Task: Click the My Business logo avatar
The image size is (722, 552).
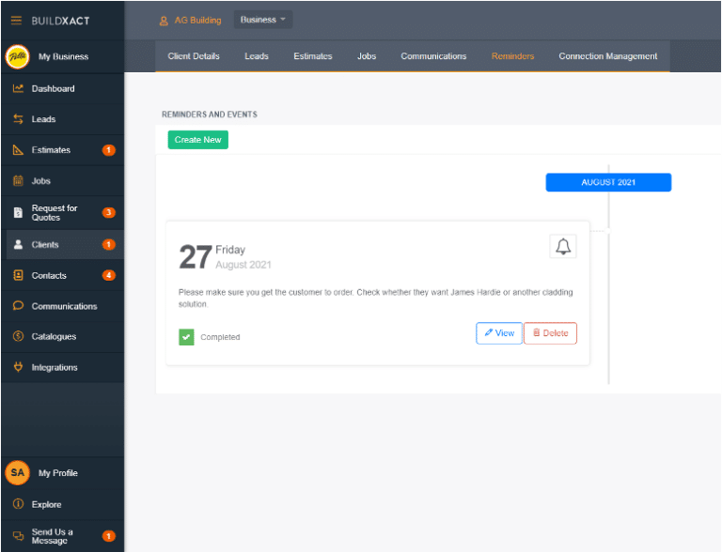Action: click(x=18, y=56)
